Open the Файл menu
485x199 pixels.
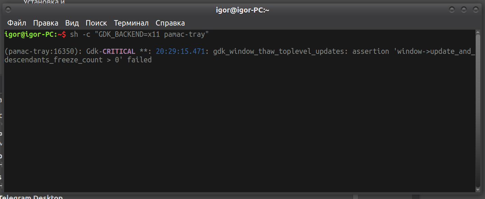tap(17, 23)
